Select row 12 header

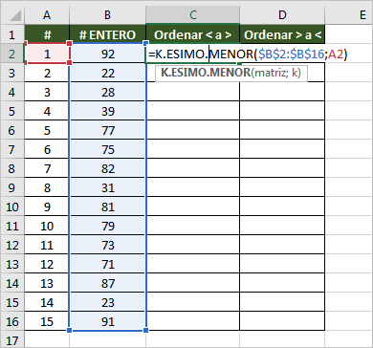point(11,245)
